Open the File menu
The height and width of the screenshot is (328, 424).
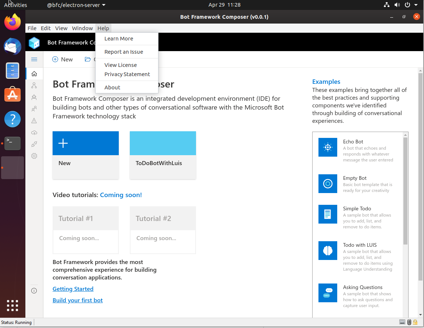32,28
